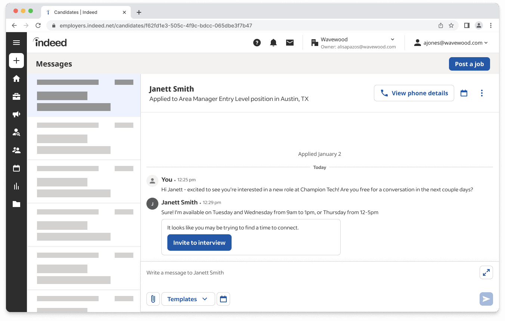Click Invite to interview

coord(199,243)
